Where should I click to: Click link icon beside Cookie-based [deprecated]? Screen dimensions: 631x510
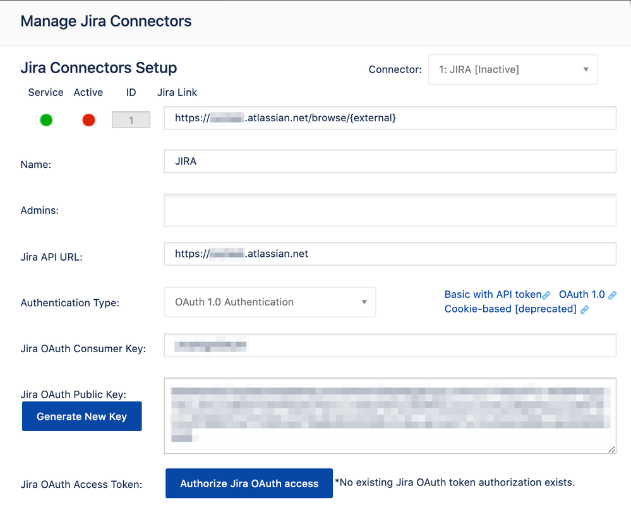tap(584, 309)
